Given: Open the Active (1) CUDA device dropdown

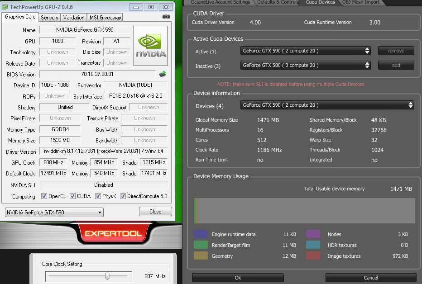Looking at the screenshot, I should (306, 51).
